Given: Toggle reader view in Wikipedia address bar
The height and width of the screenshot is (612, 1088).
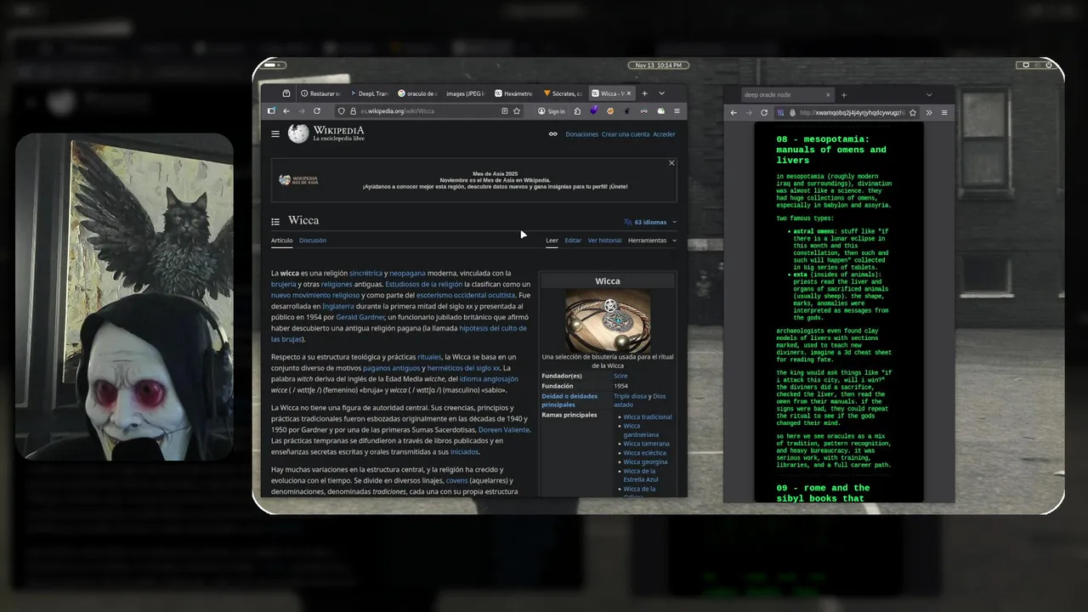Looking at the screenshot, I should tap(503, 111).
